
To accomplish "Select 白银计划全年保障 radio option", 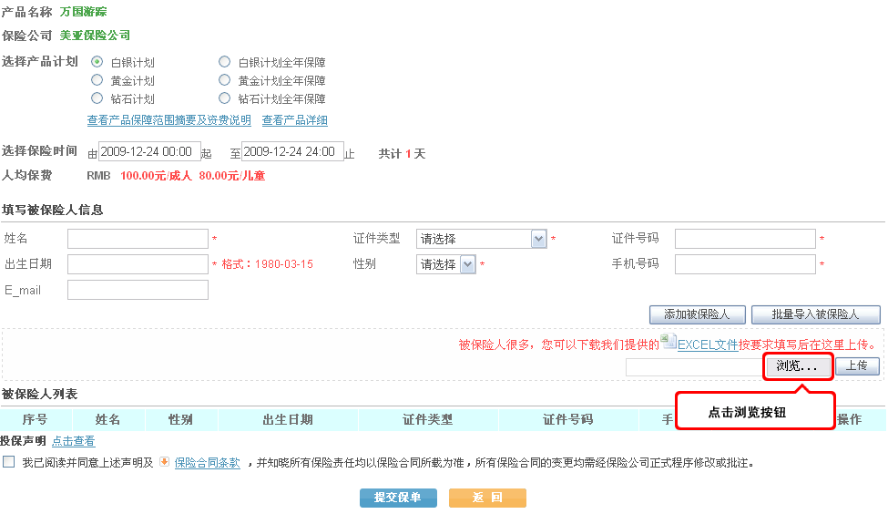I will (x=224, y=62).
